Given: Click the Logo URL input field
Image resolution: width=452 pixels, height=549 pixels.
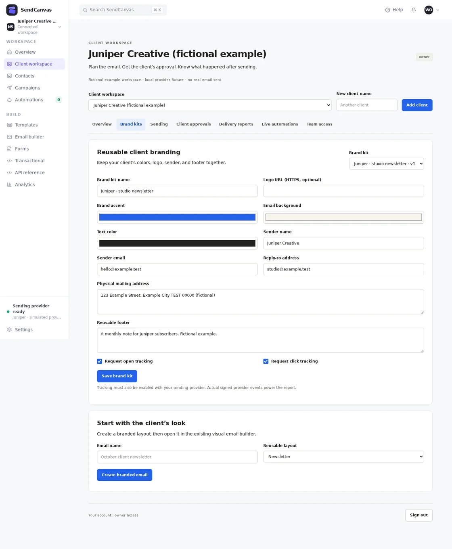Looking at the screenshot, I should 344,191.
